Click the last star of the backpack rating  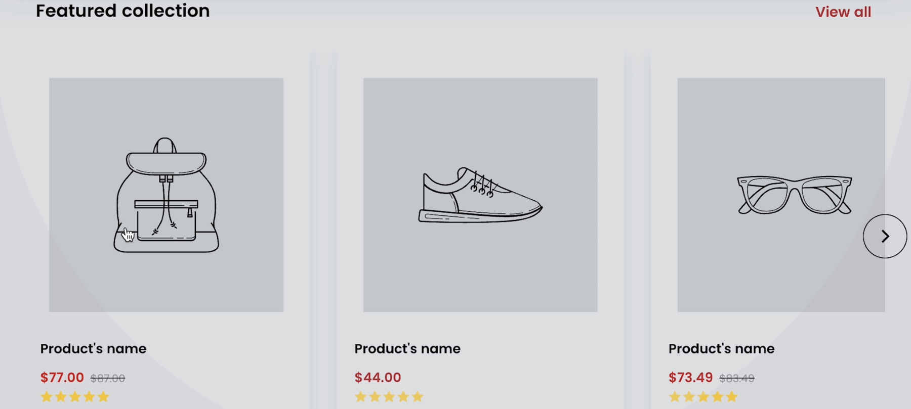(x=102, y=397)
